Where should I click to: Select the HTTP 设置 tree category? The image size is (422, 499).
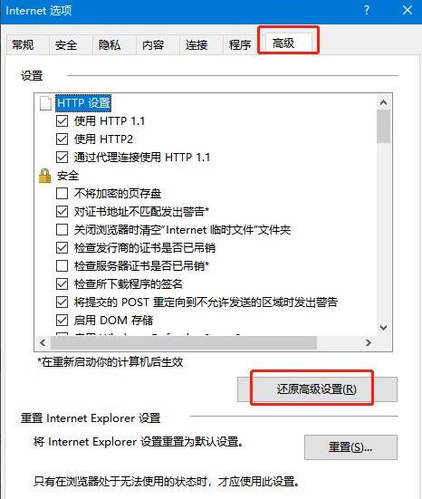[83, 103]
